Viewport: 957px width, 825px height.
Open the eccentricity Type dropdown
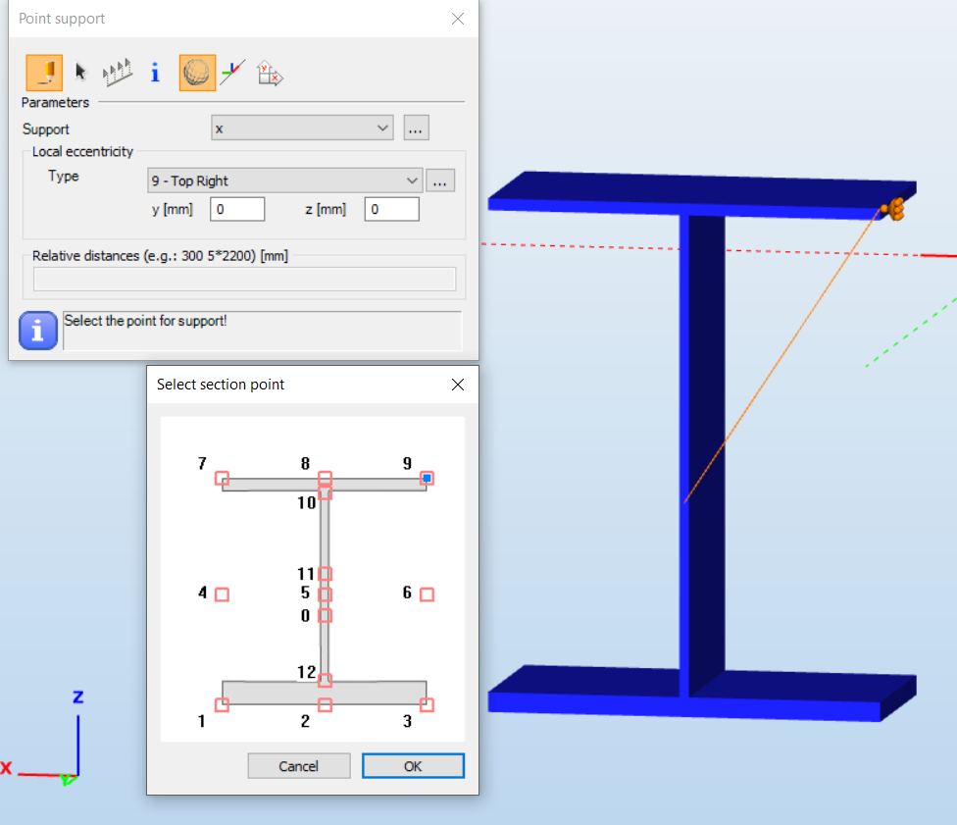pyautogui.click(x=412, y=180)
